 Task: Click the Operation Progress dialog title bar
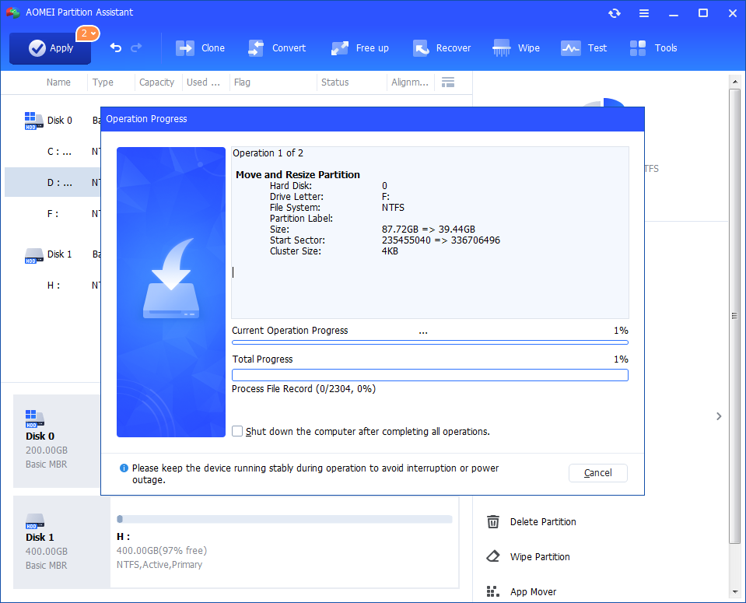click(x=373, y=119)
